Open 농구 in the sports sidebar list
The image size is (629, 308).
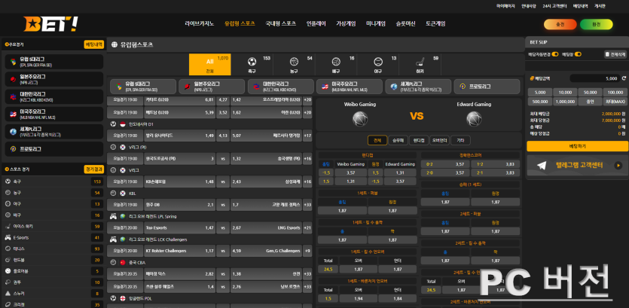tap(53, 193)
